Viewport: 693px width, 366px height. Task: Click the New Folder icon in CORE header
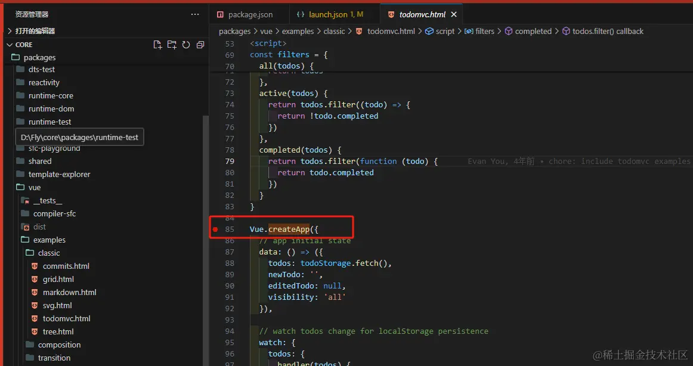(x=172, y=45)
